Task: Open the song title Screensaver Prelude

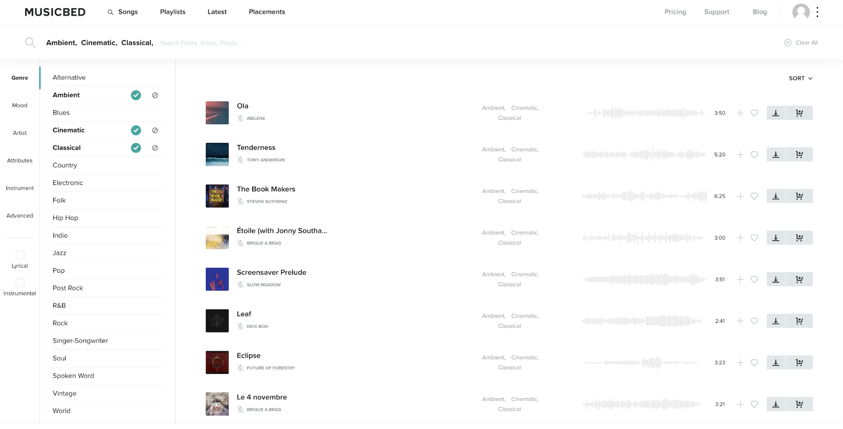Action: click(x=272, y=273)
